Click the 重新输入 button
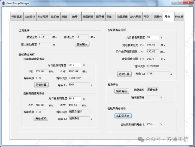The image size is (195, 147). coord(82,44)
